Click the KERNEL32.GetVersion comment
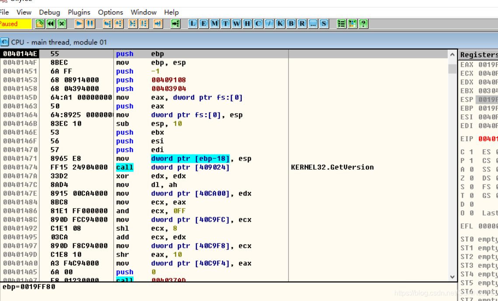This screenshot has height=301, width=498. click(332, 167)
